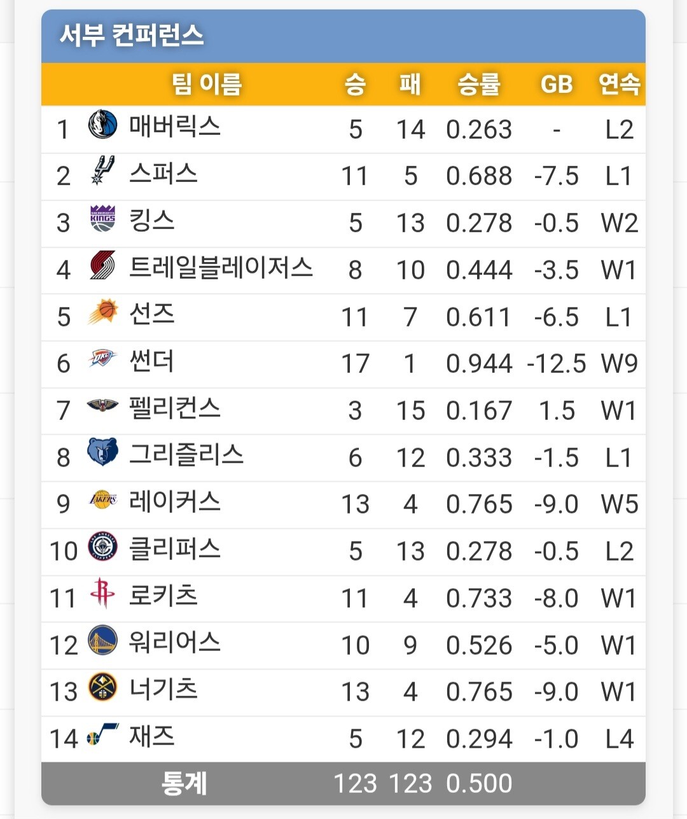
Task: Click the Jazz logo icon
Action: click(x=102, y=734)
